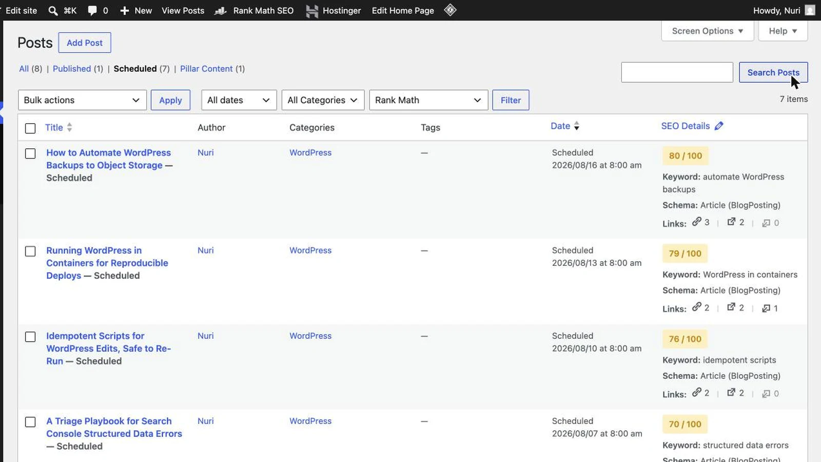Open the search icon in admin bar
Viewport: 821px width, 462px height.
pyautogui.click(x=53, y=10)
